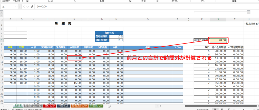Select row 10 header

coord(2,58)
